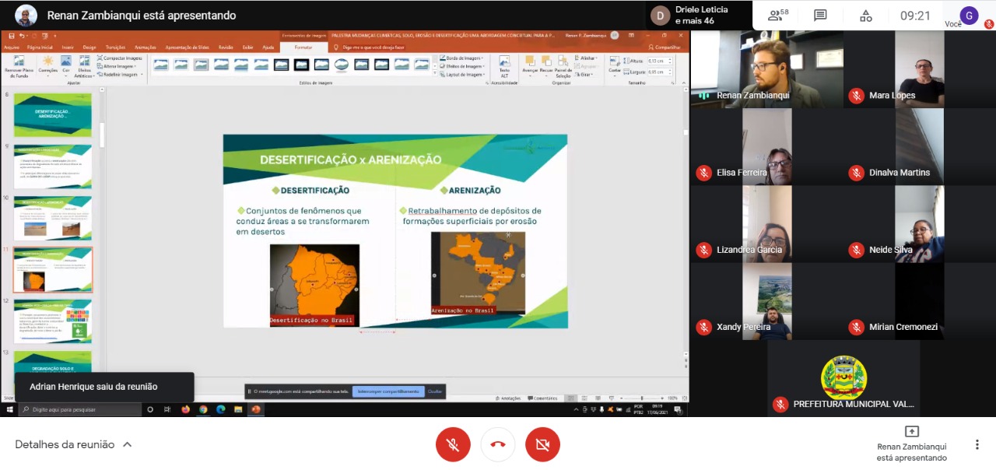Select Renan Zambianqui's video tile
Image resolution: width=996 pixels, height=470 pixels.
coord(767,69)
